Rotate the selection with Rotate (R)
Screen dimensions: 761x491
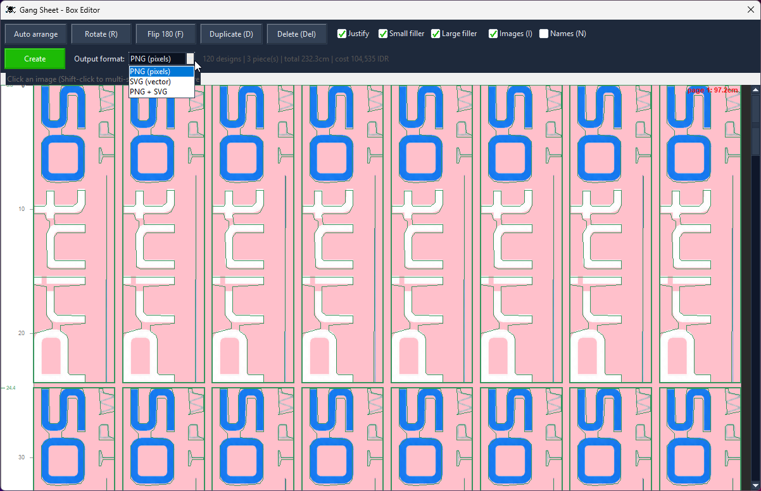click(101, 34)
